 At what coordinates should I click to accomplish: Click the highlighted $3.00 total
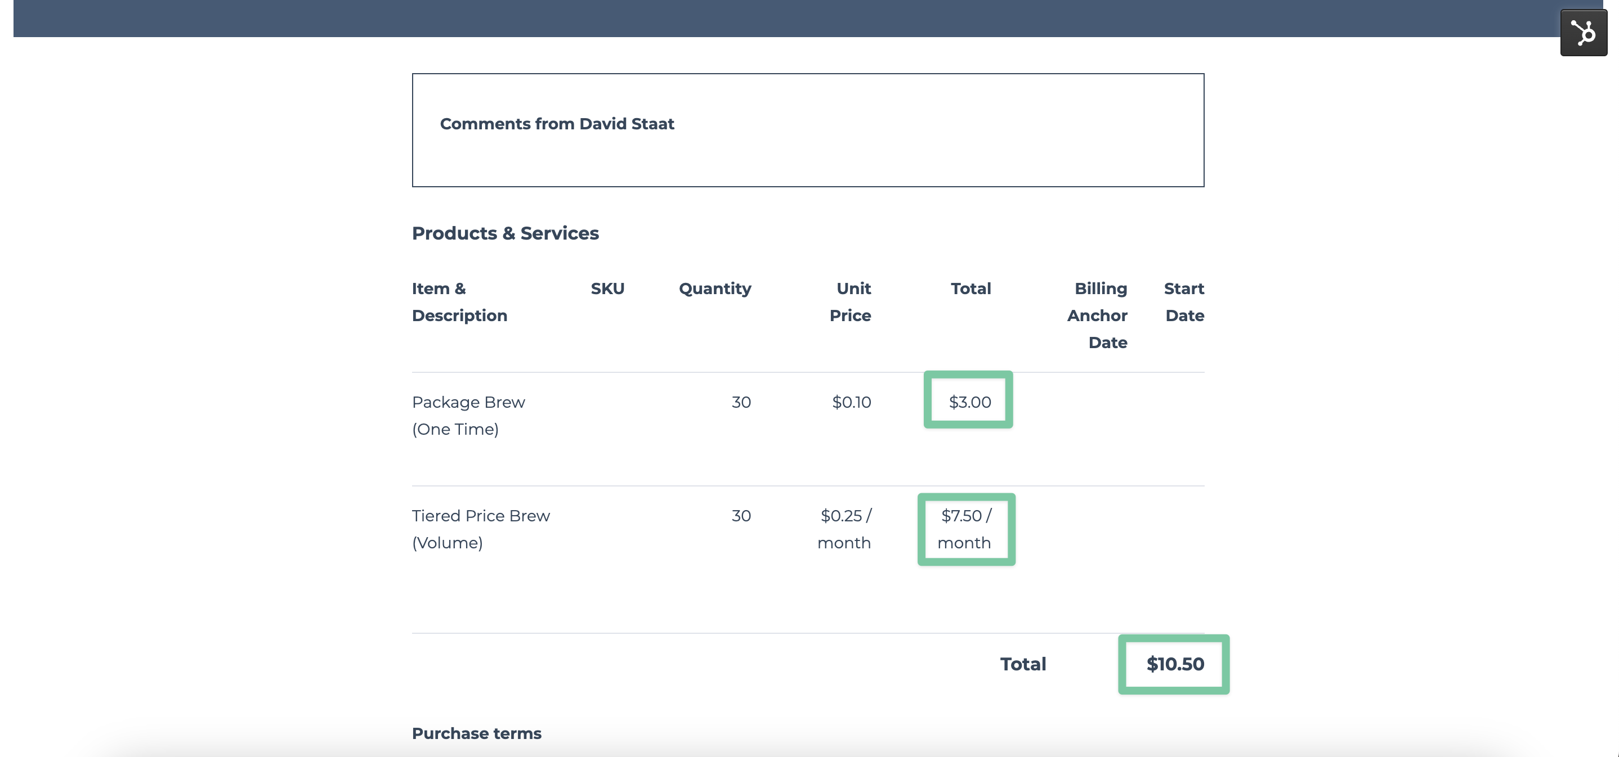click(968, 401)
